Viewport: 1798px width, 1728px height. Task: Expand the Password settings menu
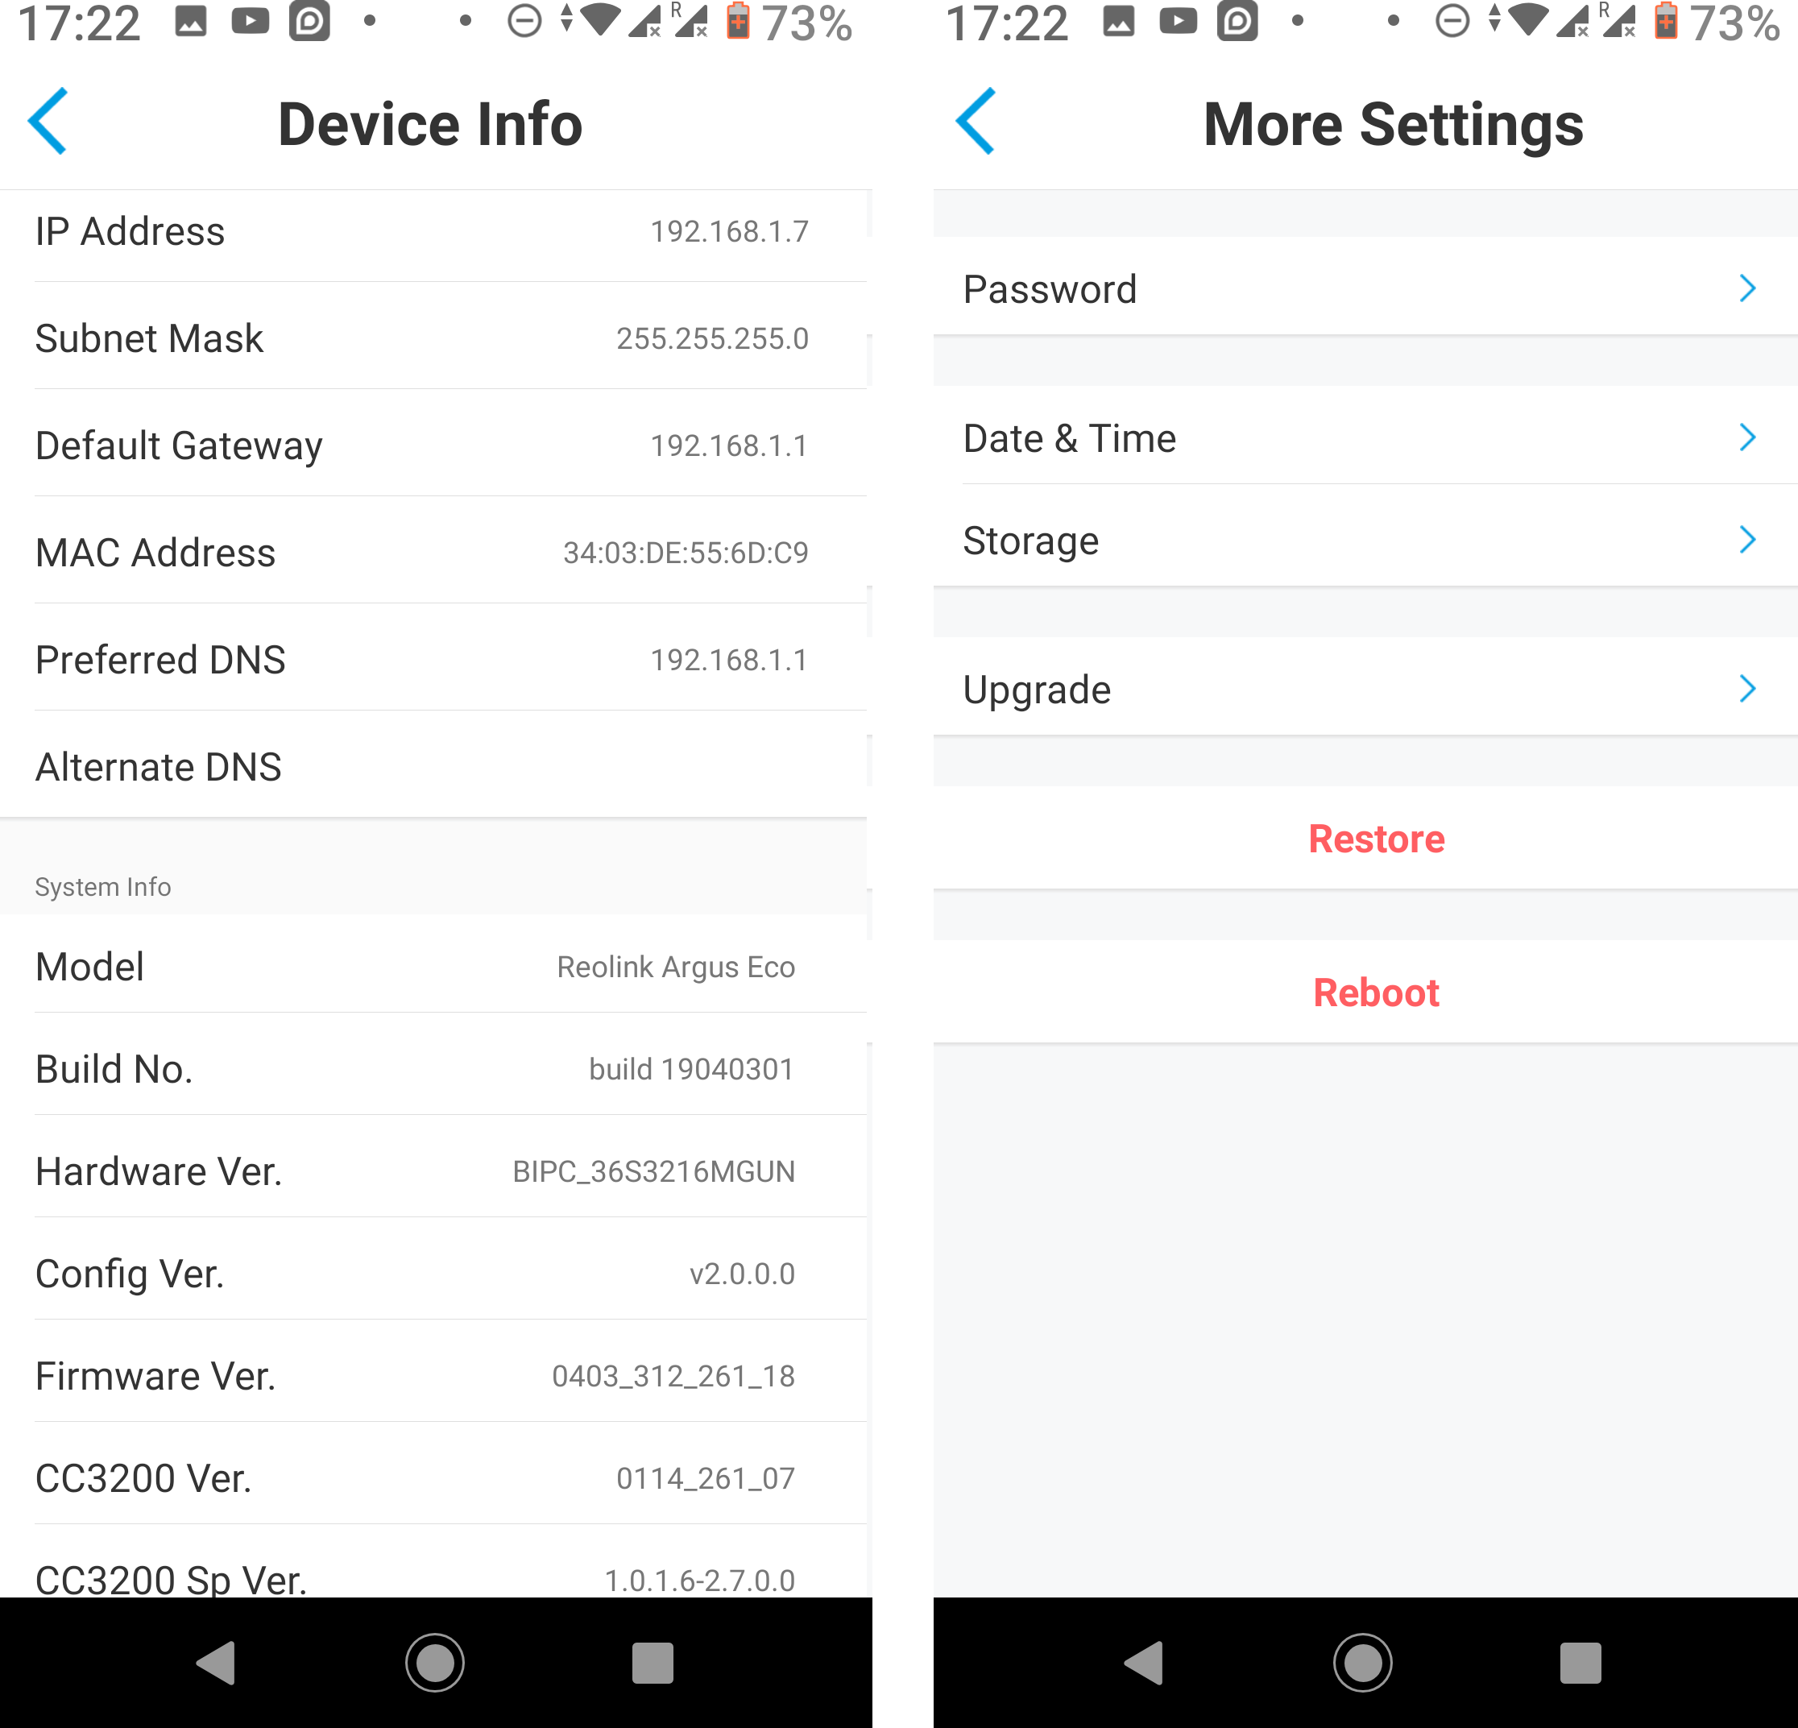click(1347, 288)
